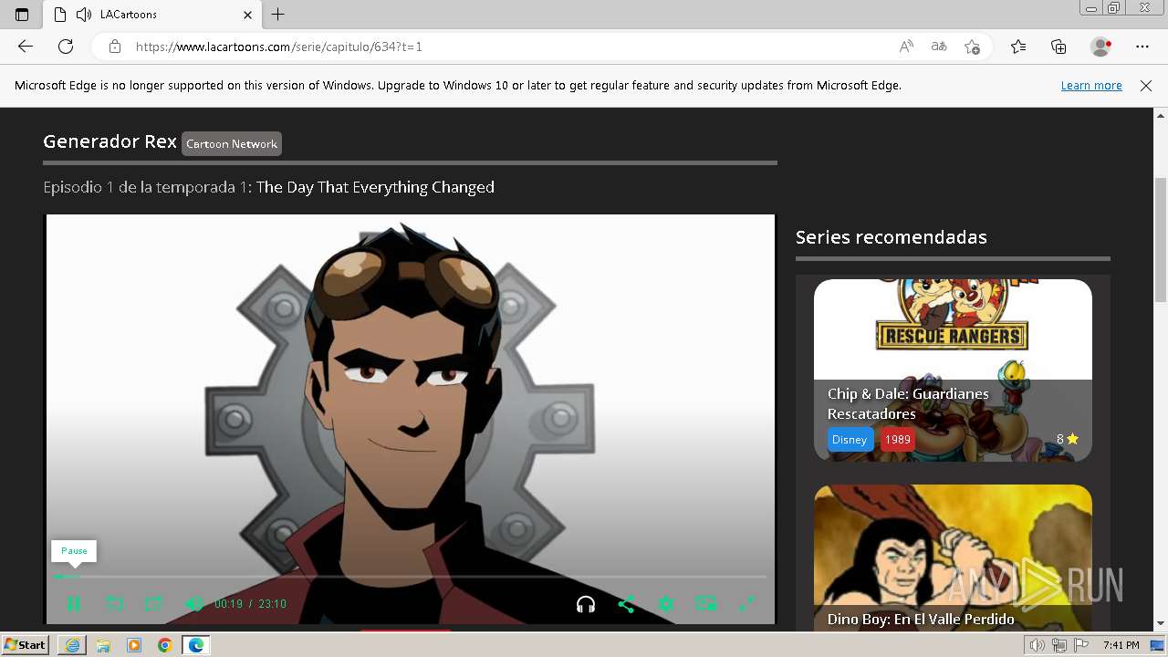The image size is (1168, 657).
Task: Add this page to favorites
Action: click(x=972, y=47)
